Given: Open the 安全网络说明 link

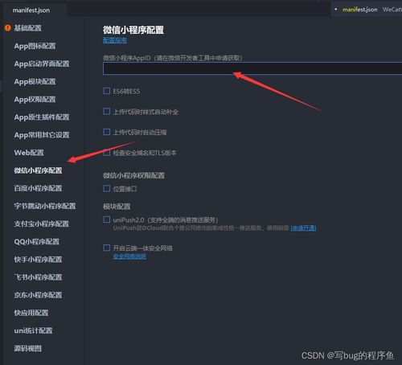Looking at the screenshot, I should (x=129, y=256).
